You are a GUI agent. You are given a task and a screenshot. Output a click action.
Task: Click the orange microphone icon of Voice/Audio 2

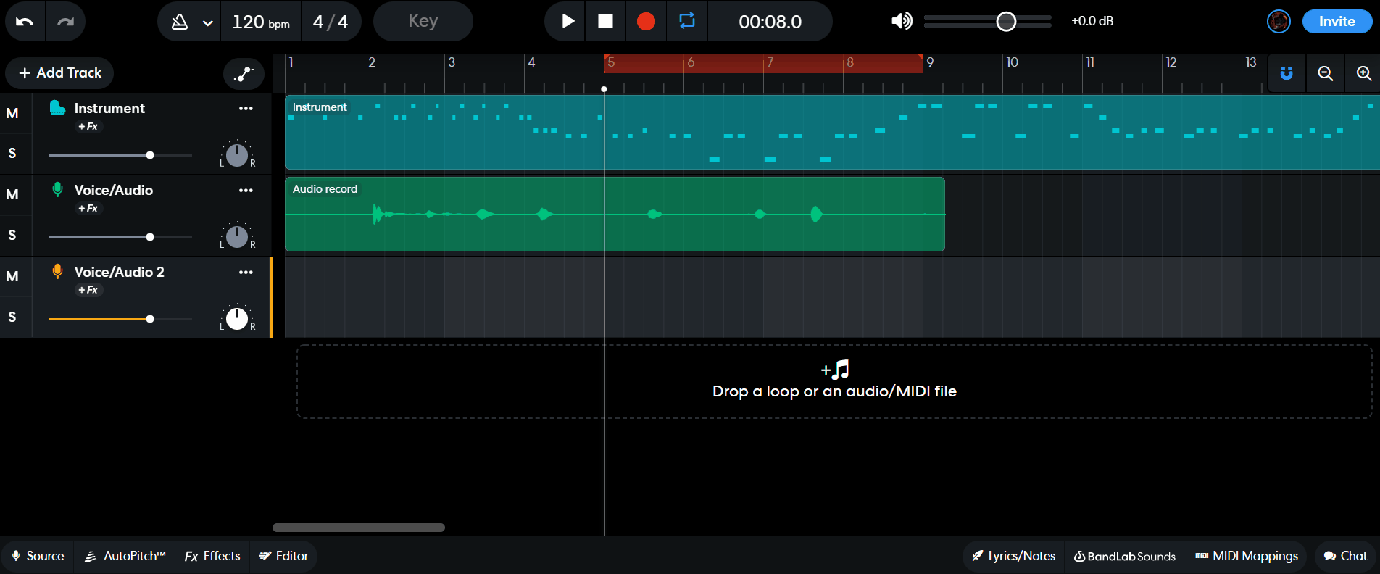click(57, 272)
